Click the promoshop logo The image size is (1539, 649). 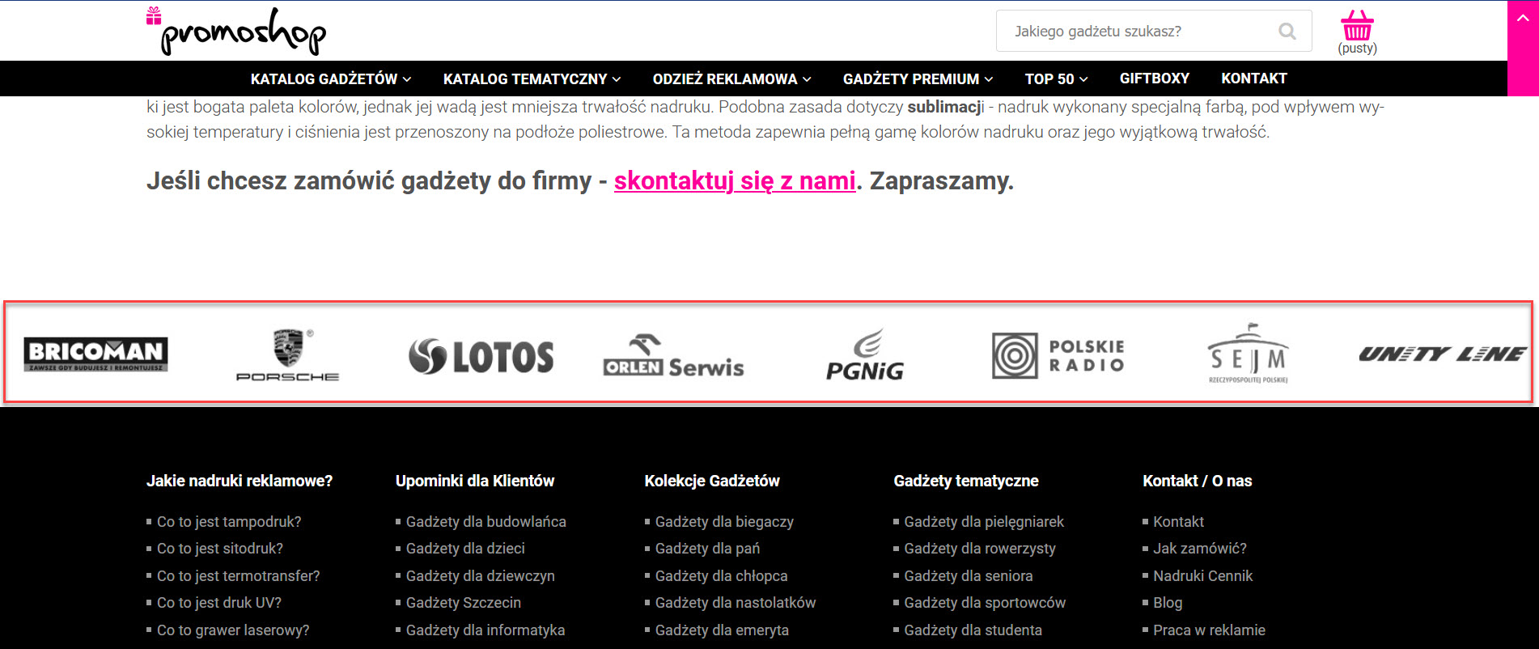coord(236,31)
